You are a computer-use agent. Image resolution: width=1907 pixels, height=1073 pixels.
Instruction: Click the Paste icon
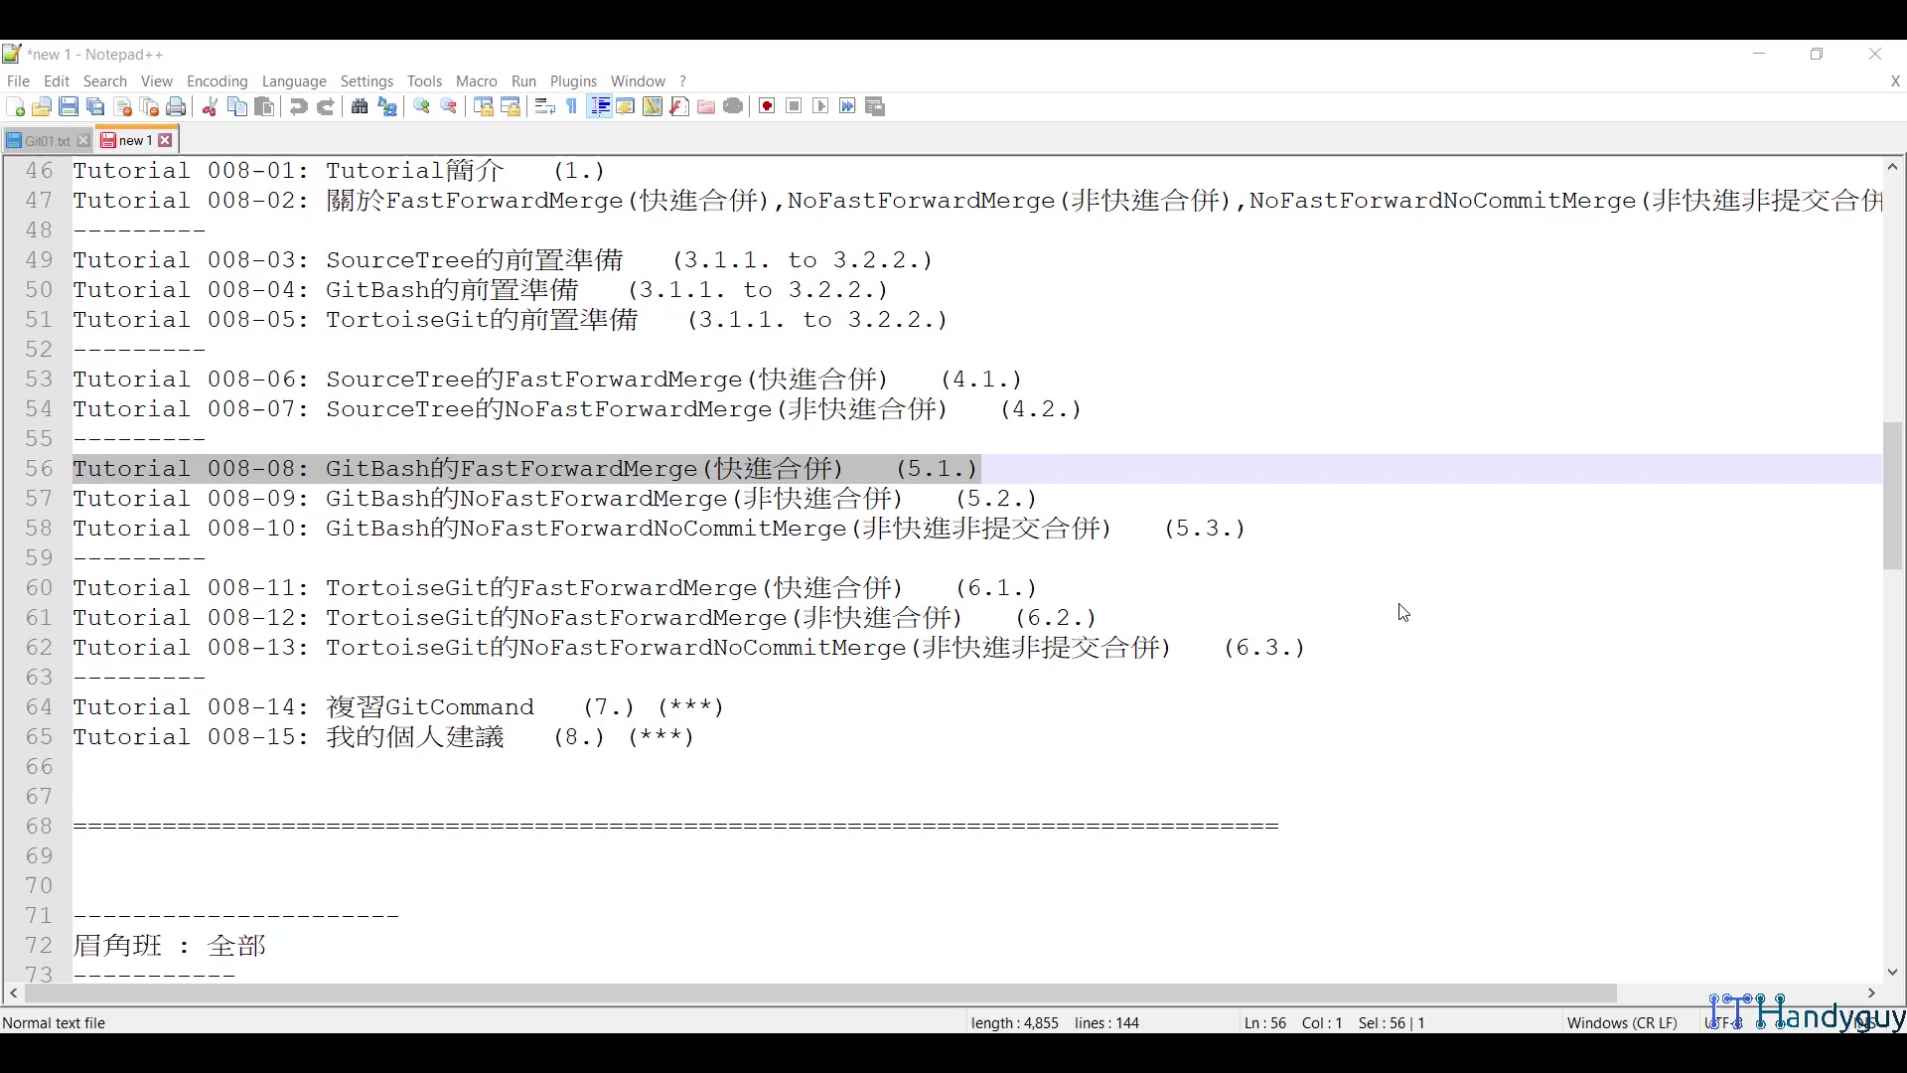coord(265,106)
